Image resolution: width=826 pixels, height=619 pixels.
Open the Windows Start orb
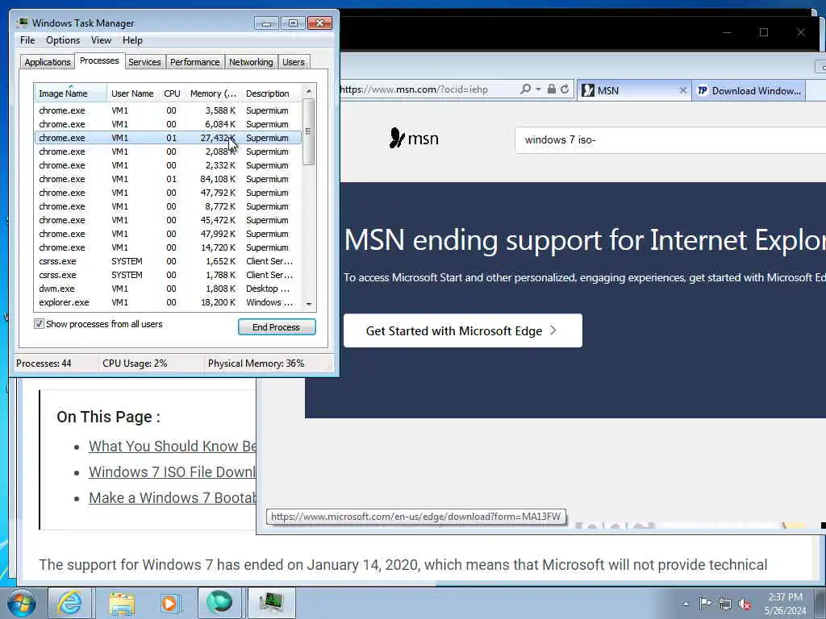click(x=21, y=603)
